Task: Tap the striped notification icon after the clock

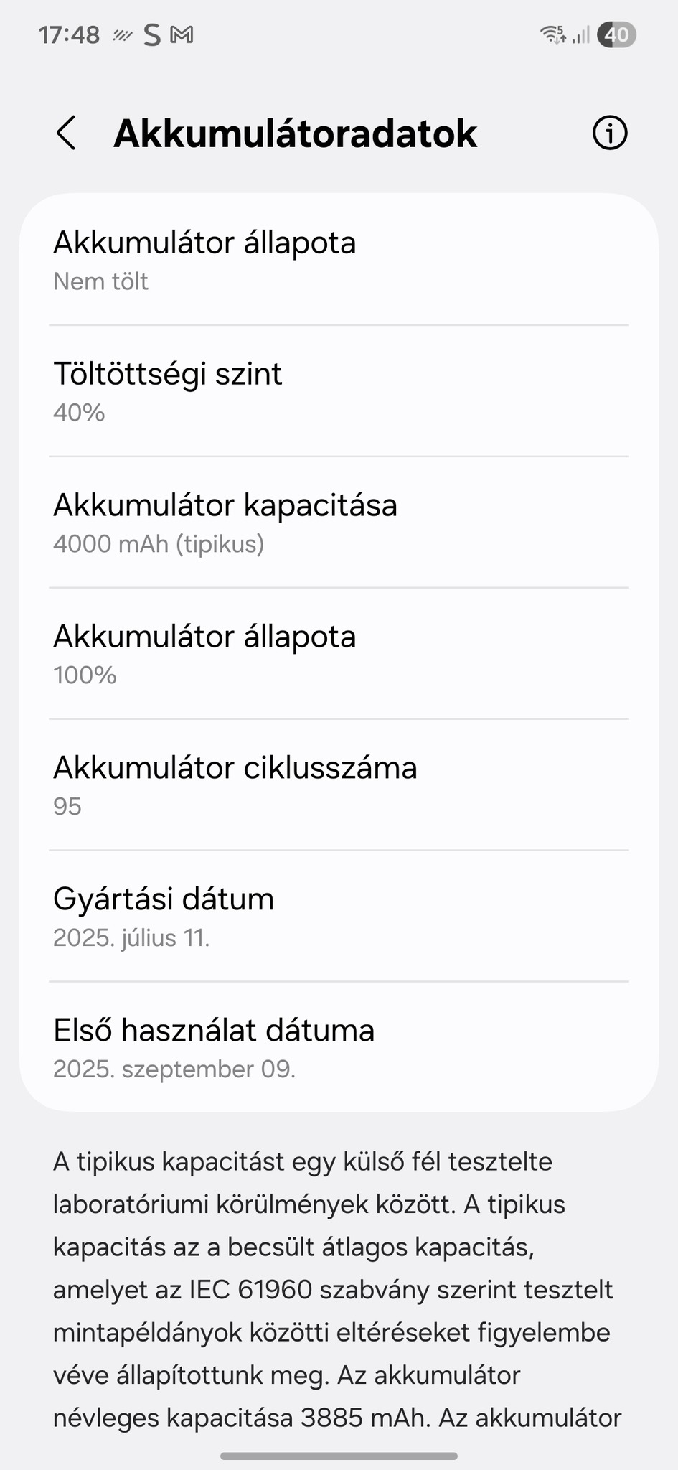Action: [123, 34]
